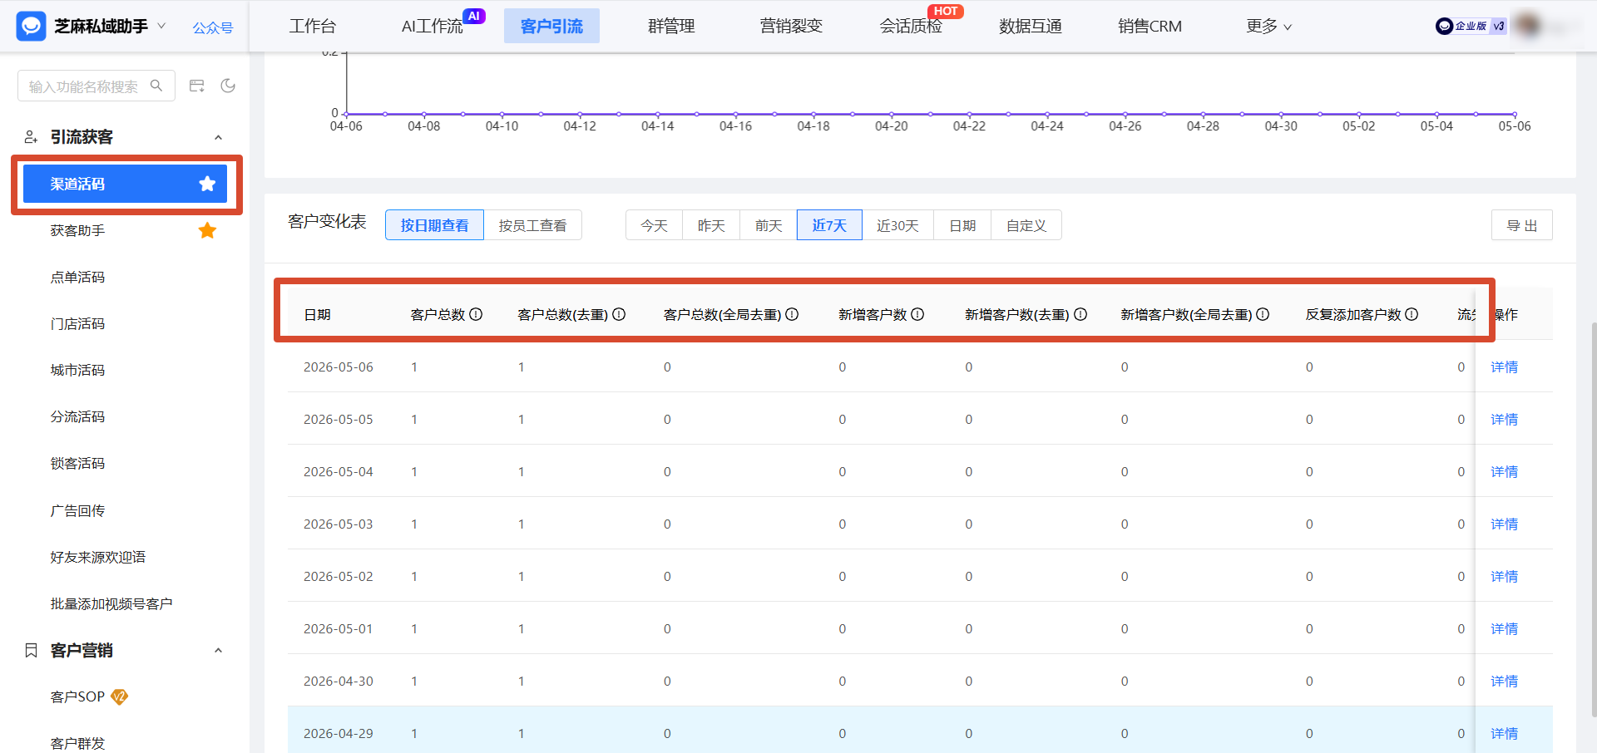Viewport: 1597px width, 753px height.
Task: Click the info icon beside 客户总数(全局去重)
Action: pyautogui.click(x=792, y=314)
